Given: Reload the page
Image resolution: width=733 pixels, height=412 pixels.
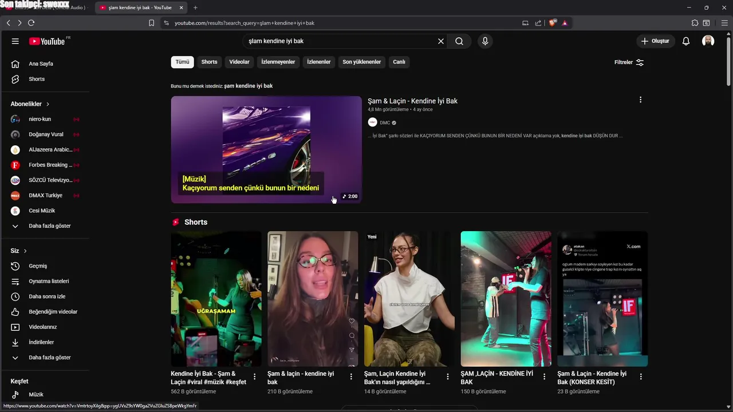Looking at the screenshot, I should click(x=31, y=23).
